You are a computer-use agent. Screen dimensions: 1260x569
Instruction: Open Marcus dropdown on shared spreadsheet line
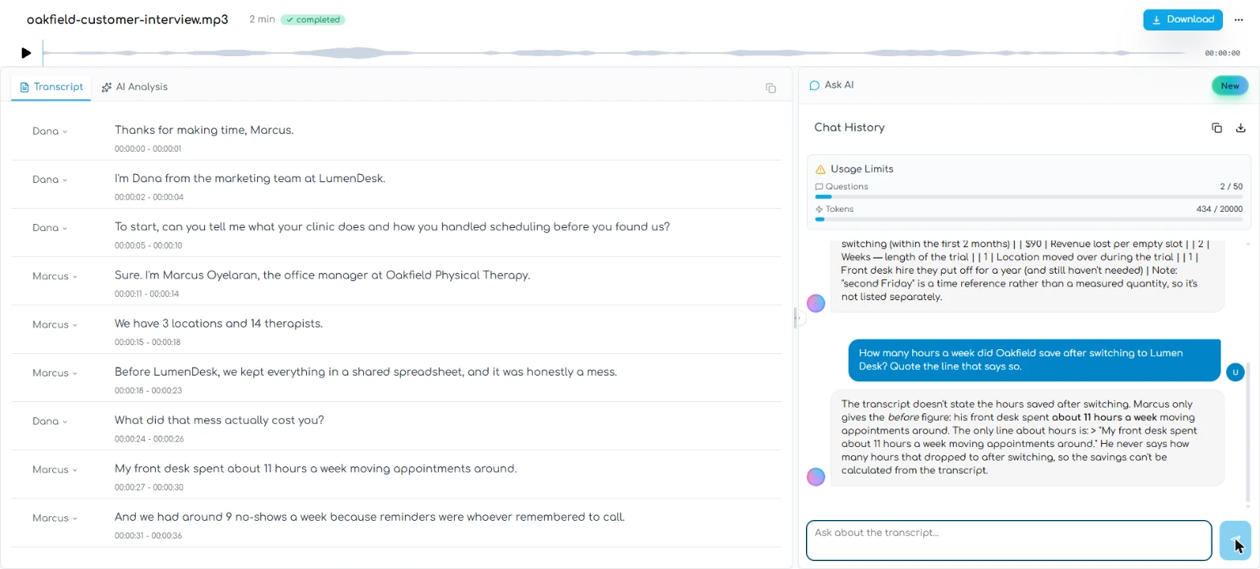coord(55,372)
